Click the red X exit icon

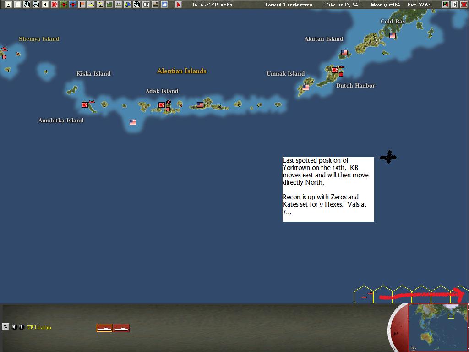(464, 5)
